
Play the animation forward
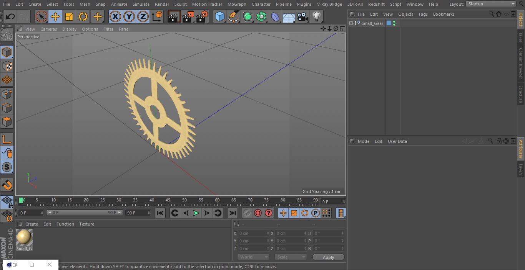click(x=196, y=213)
